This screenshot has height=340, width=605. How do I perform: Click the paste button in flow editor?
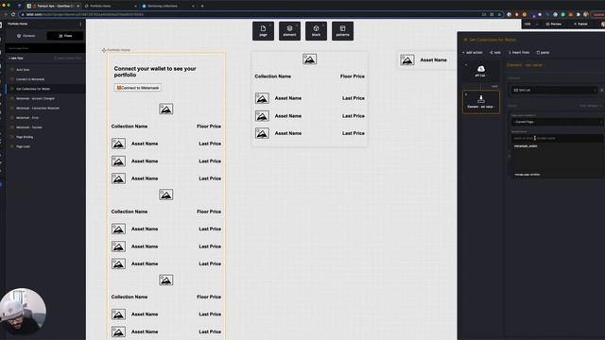point(543,53)
